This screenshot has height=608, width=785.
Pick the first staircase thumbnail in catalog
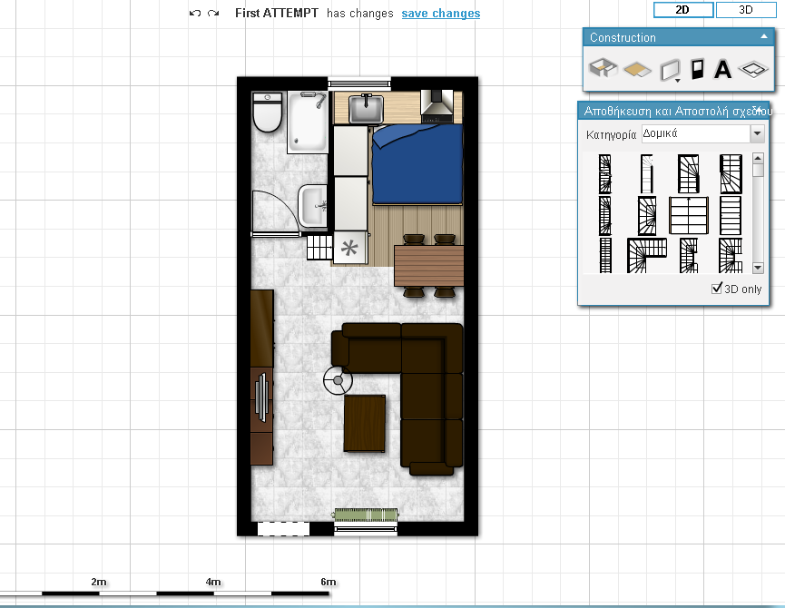(604, 172)
